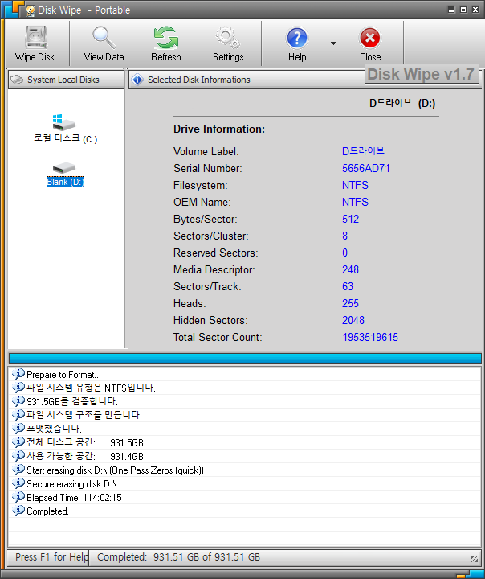Viewport: 485px width, 579px height.
Task: Click the System Local Disks panel header
Action: pos(64,80)
